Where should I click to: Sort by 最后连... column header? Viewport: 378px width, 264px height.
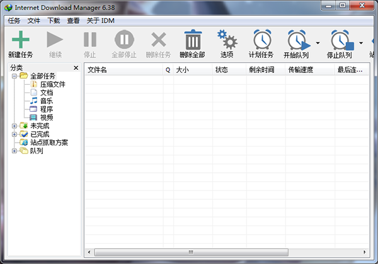tap(352, 70)
